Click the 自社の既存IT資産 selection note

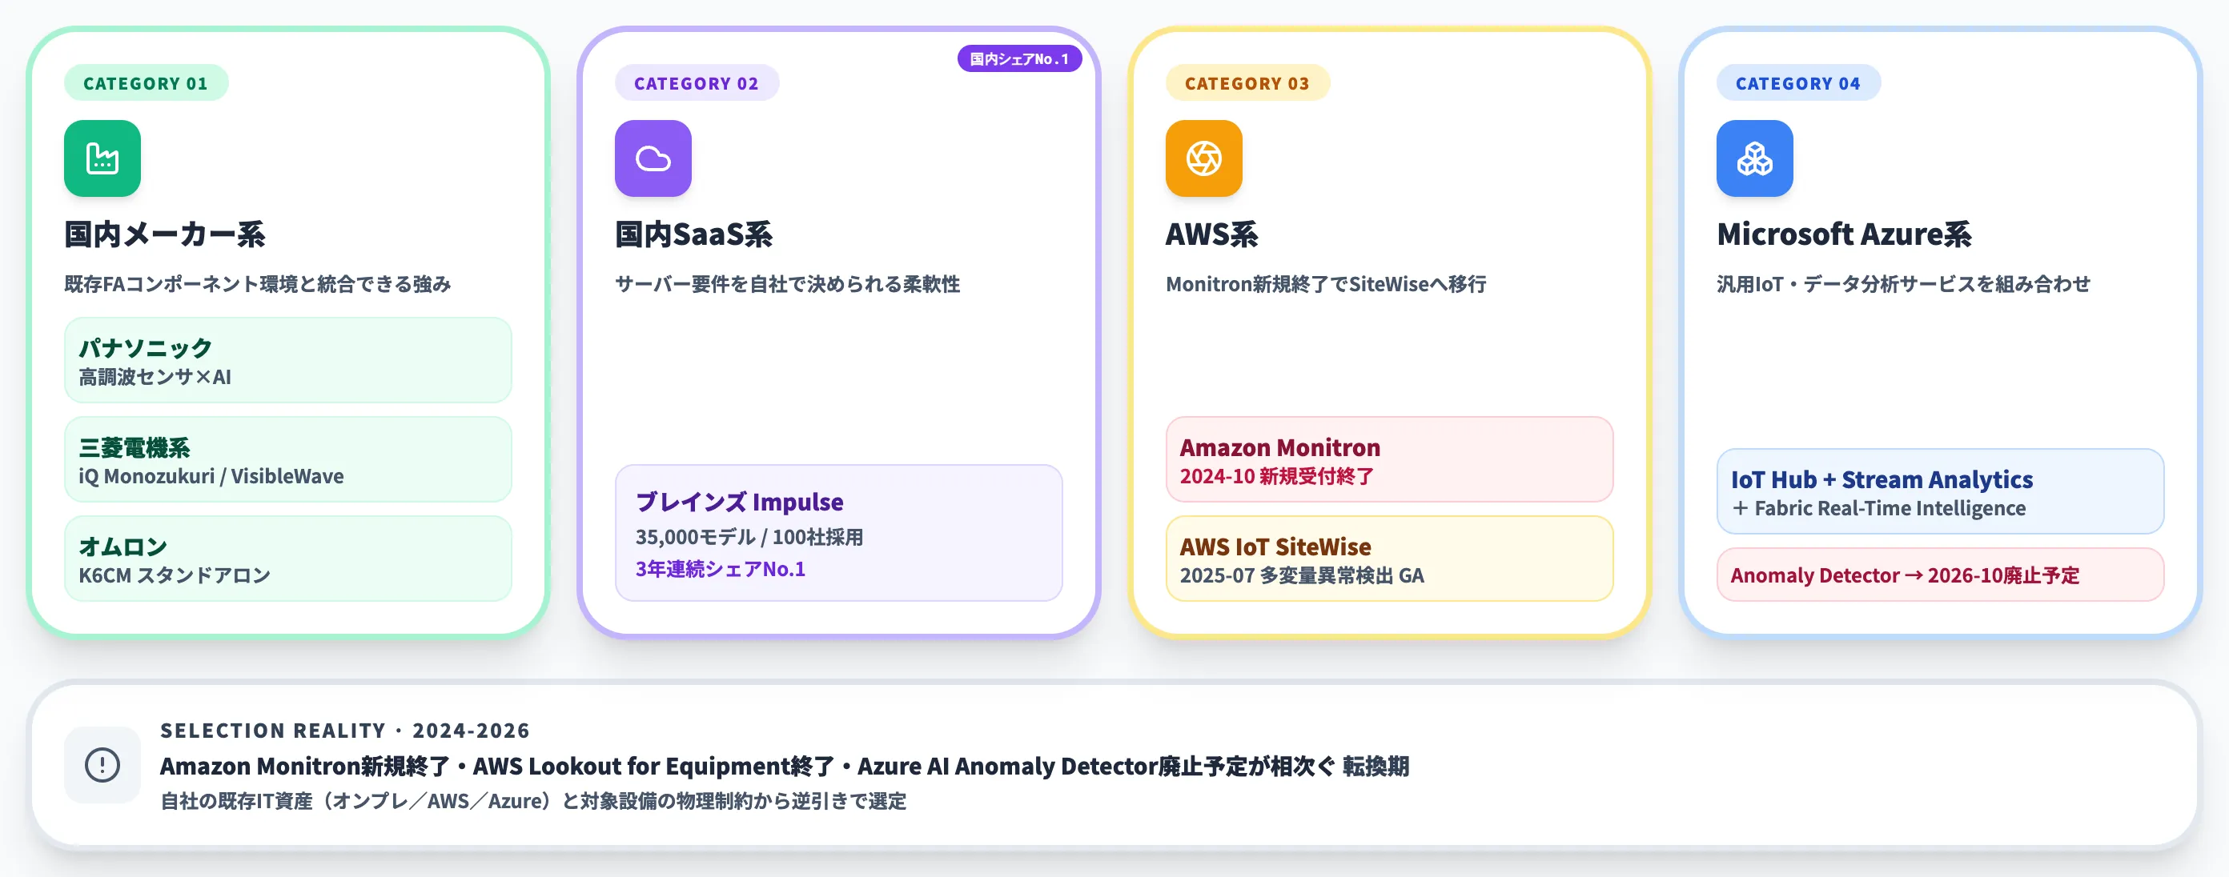(533, 801)
